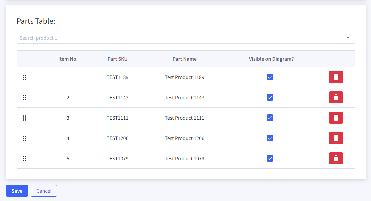Image resolution: width=371 pixels, height=201 pixels.
Task: Click the reorder handle beside TEST1143
Action: point(25,97)
